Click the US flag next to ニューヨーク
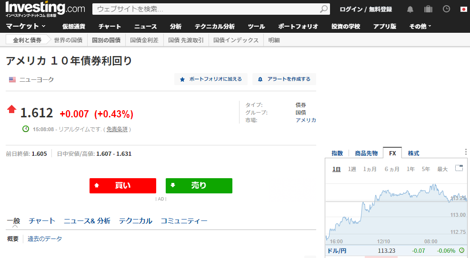Screen dimensions: 470x258 coord(12,79)
